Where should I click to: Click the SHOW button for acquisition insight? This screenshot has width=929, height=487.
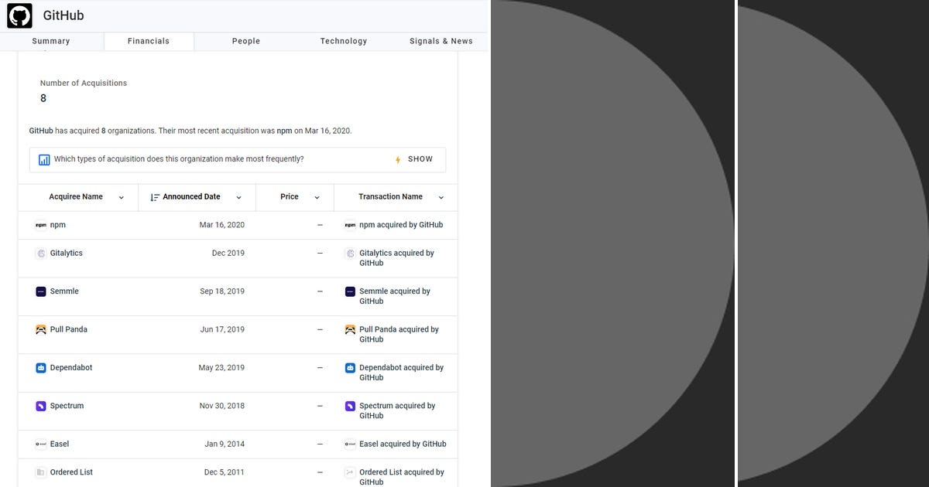click(420, 159)
